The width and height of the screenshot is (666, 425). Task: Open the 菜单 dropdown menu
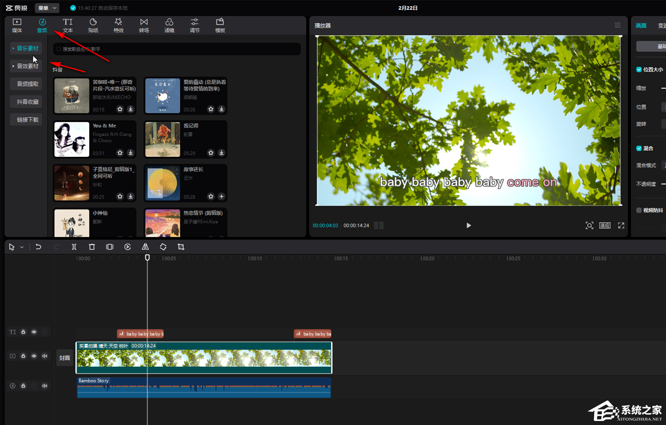[x=47, y=8]
